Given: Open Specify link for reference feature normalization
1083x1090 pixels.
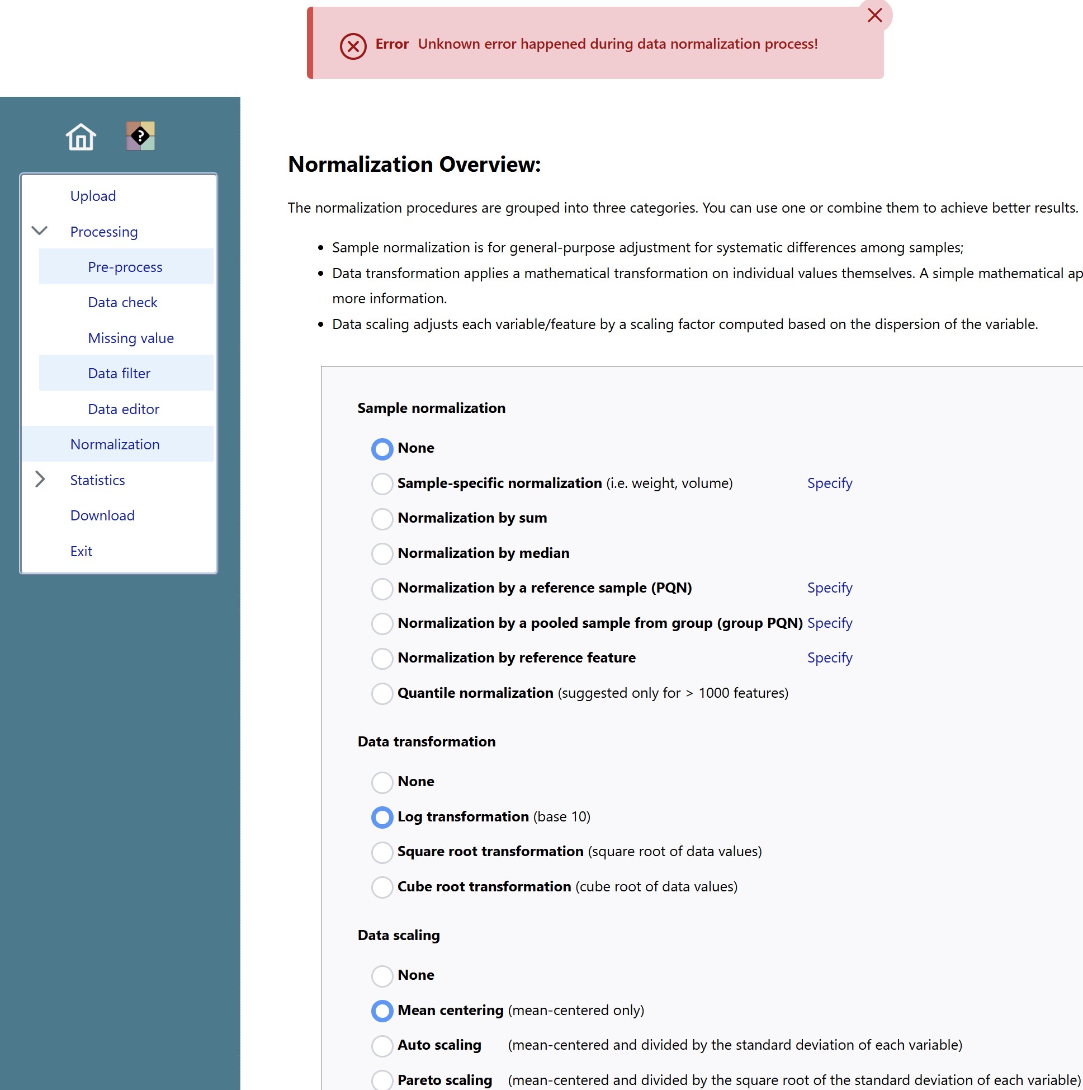Looking at the screenshot, I should click(x=829, y=657).
